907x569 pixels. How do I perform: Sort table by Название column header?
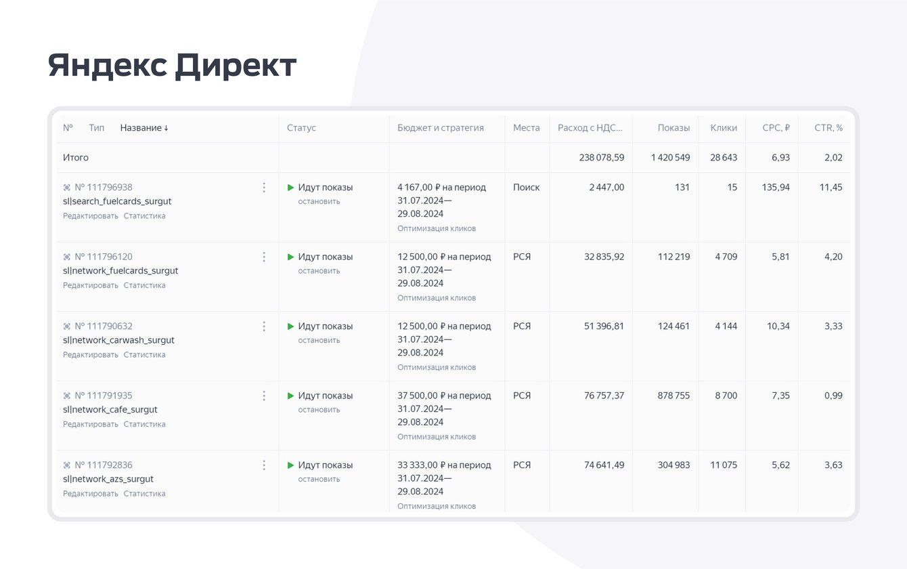coord(144,128)
